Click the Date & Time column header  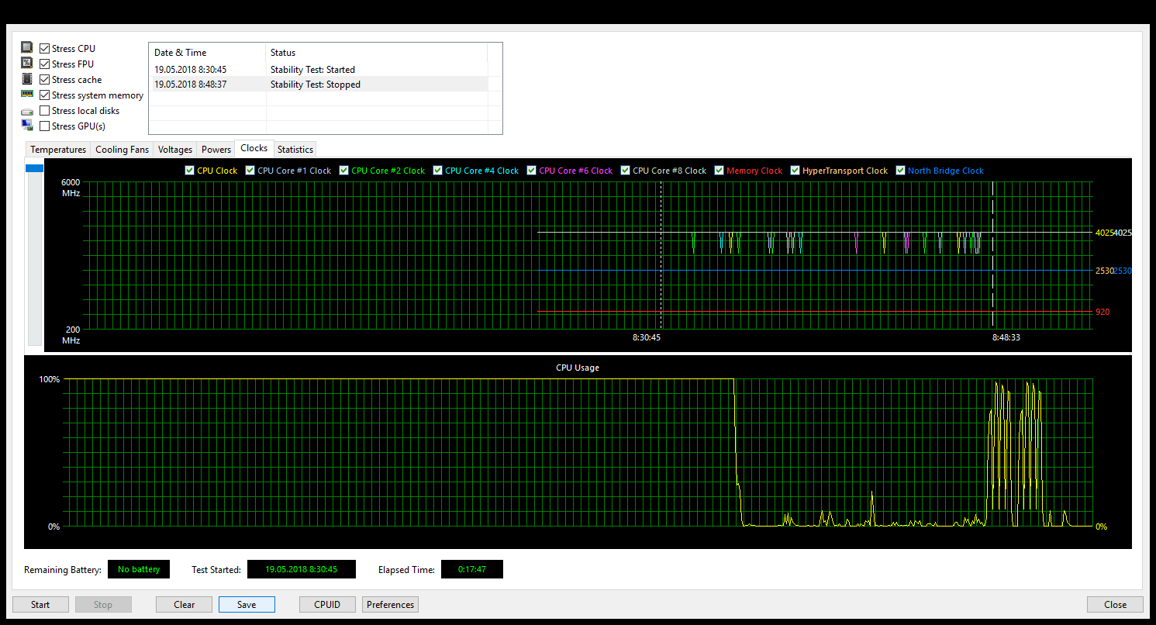coord(207,53)
